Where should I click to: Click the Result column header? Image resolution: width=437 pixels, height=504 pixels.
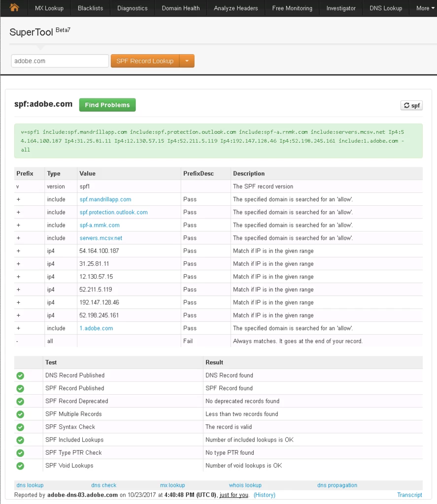tap(214, 363)
